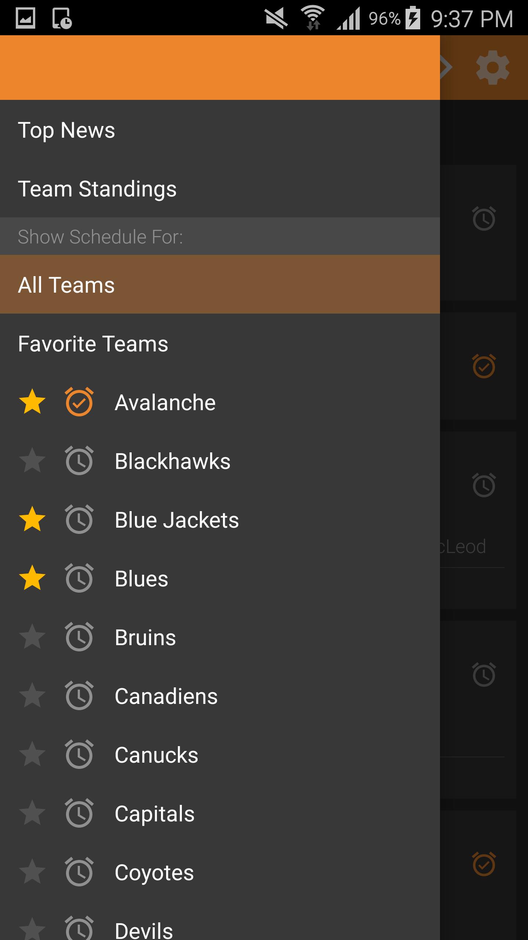Mark the Canadiens as a favorite
This screenshot has width=528, height=940.
coord(32,695)
